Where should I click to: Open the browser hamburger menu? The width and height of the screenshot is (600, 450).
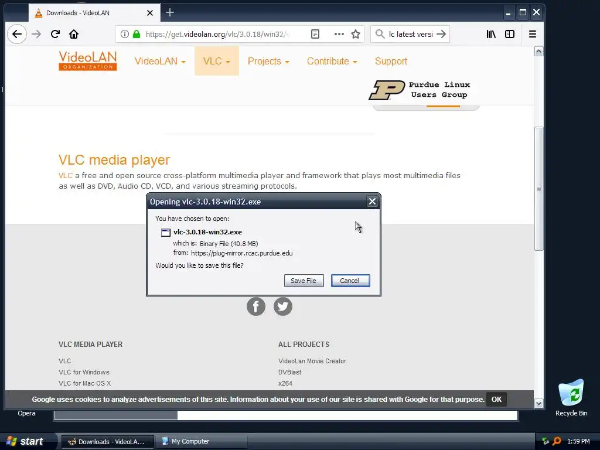click(532, 34)
